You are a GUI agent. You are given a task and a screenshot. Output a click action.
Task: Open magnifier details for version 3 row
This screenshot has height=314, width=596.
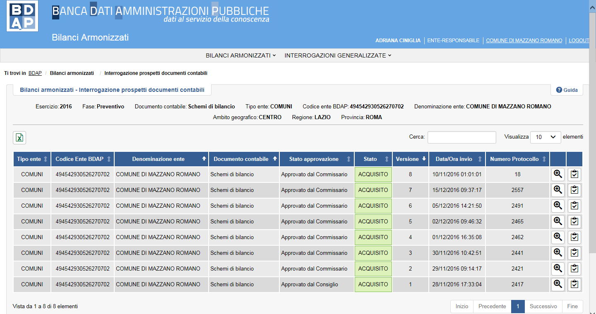point(558,253)
